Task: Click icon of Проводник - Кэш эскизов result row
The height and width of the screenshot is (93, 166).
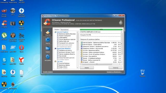Action: [81, 49]
